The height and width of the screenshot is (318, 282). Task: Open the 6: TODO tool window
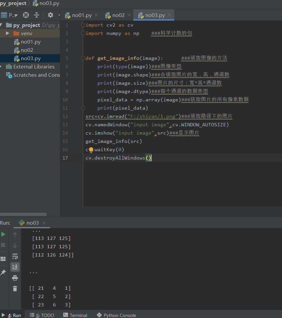coord(42,315)
